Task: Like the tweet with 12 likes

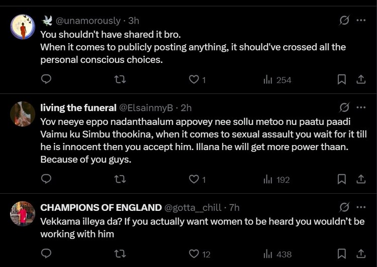Action: coord(194,254)
